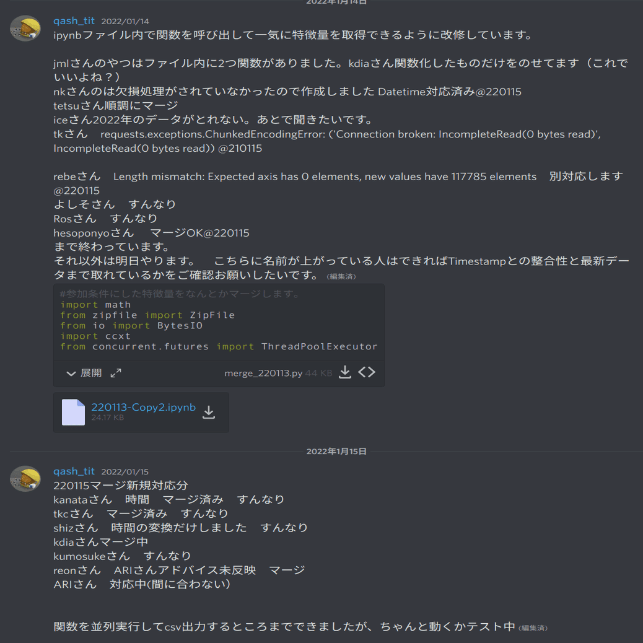Screen dimensions: 643x643
Task: Click the edited tag after テスト中
Action: [533, 628]
